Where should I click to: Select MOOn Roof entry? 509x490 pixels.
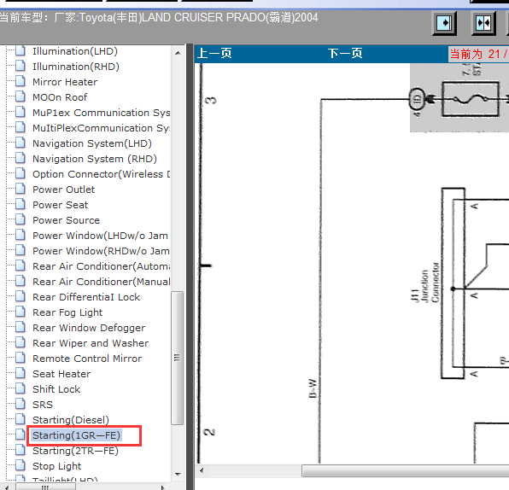click(x=60, y=97)
